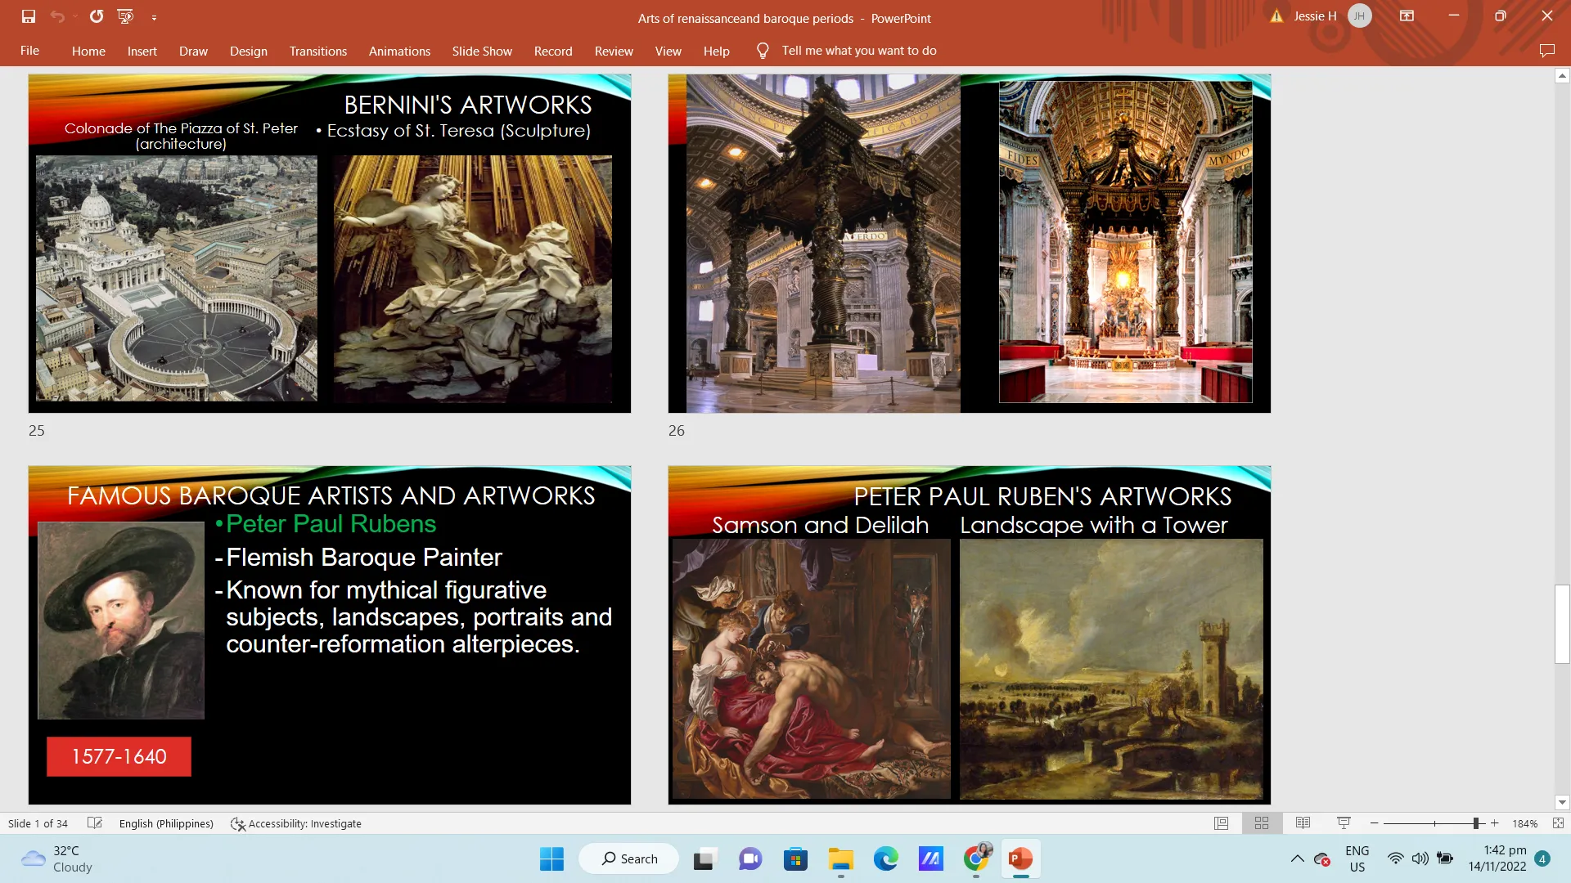
Task: Switch to the Review tab
Action: pyautogui.click(x=614, y=51)
